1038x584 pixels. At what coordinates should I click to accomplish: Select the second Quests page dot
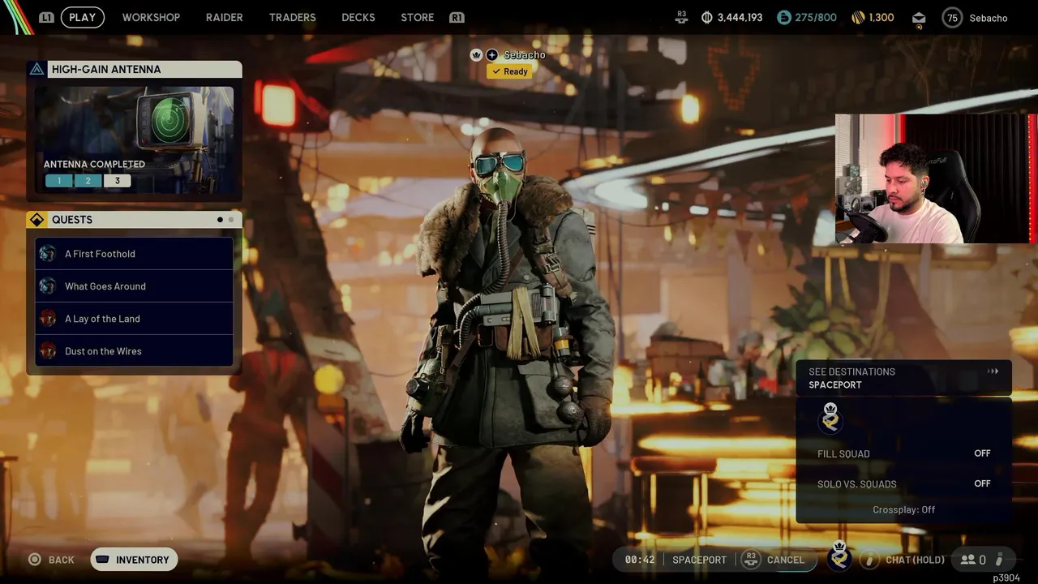231,220
